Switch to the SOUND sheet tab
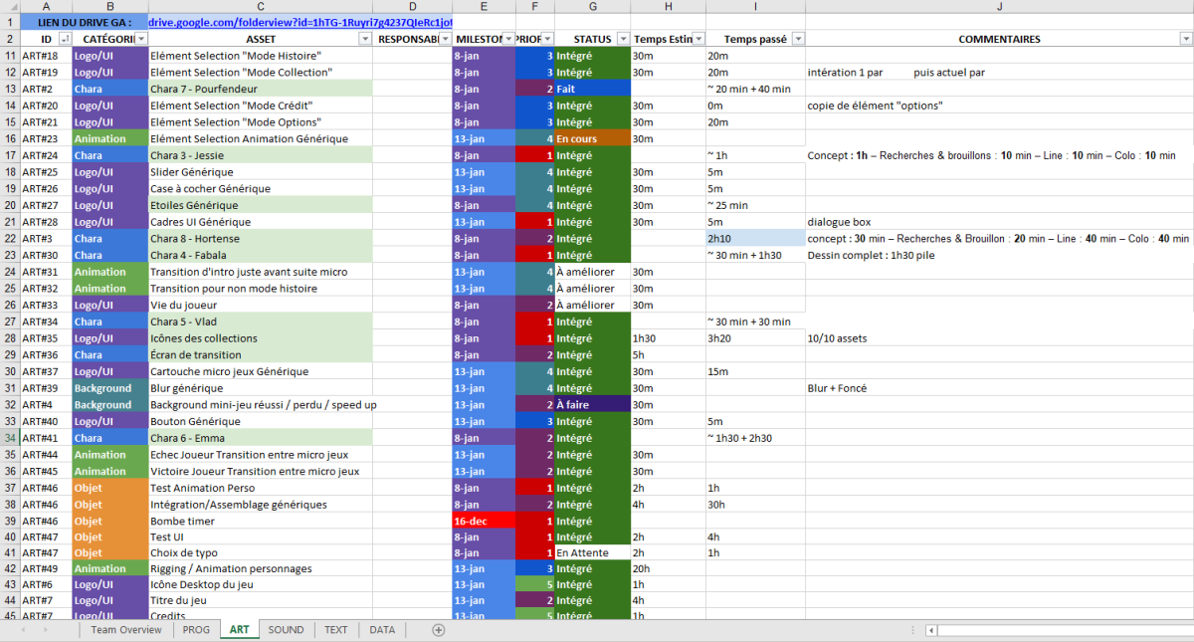1194x642 pixels. (x=287, y=630)
